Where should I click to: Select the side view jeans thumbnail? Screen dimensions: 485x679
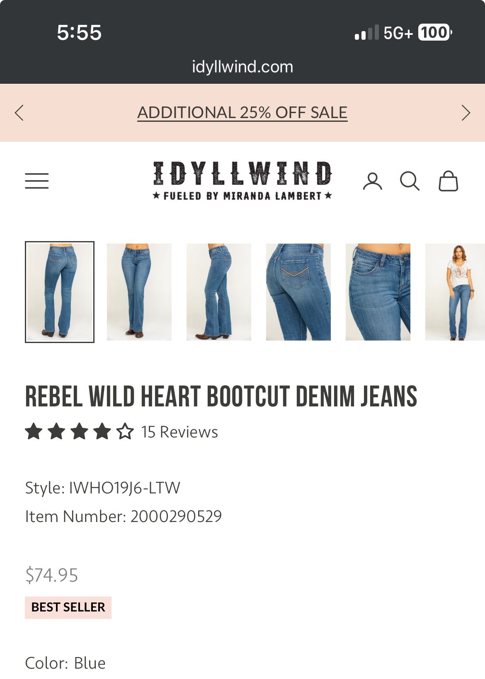(x=219, y=292)
